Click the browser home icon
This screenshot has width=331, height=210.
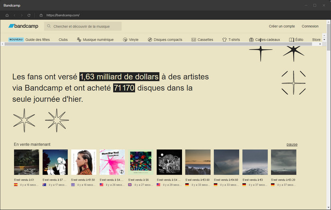7,15
